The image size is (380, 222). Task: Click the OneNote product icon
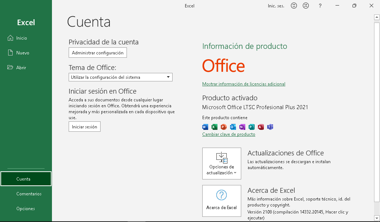(x=242, y=127)
